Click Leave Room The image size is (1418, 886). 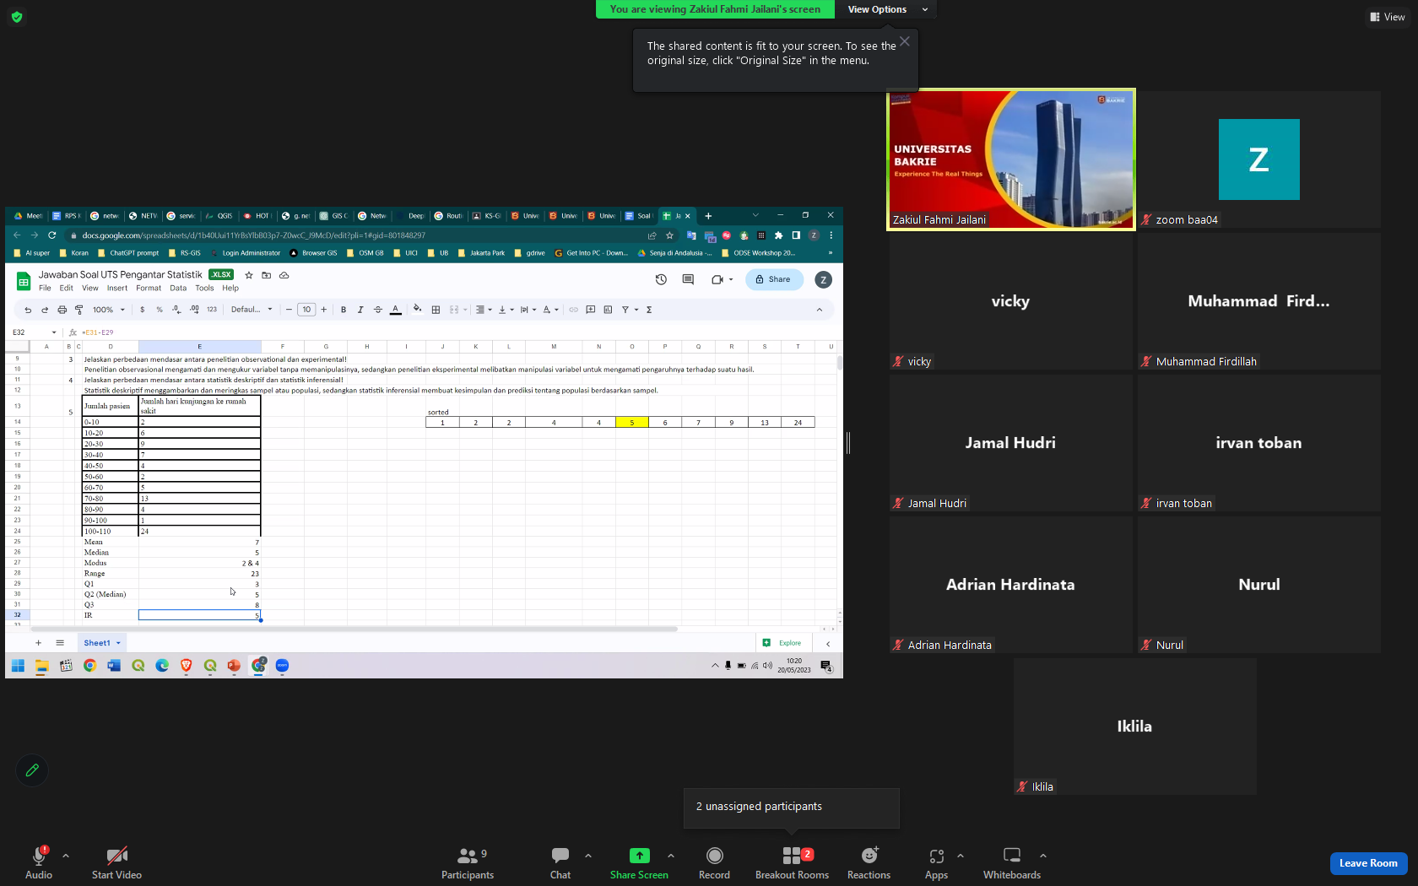coord(1367,863)
